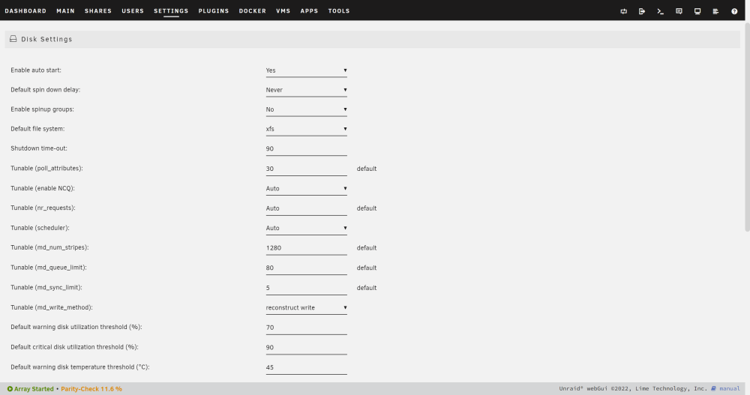750x395 pixels.
Task: Click the manual book icon in the footer
Action: pos(714,388)
